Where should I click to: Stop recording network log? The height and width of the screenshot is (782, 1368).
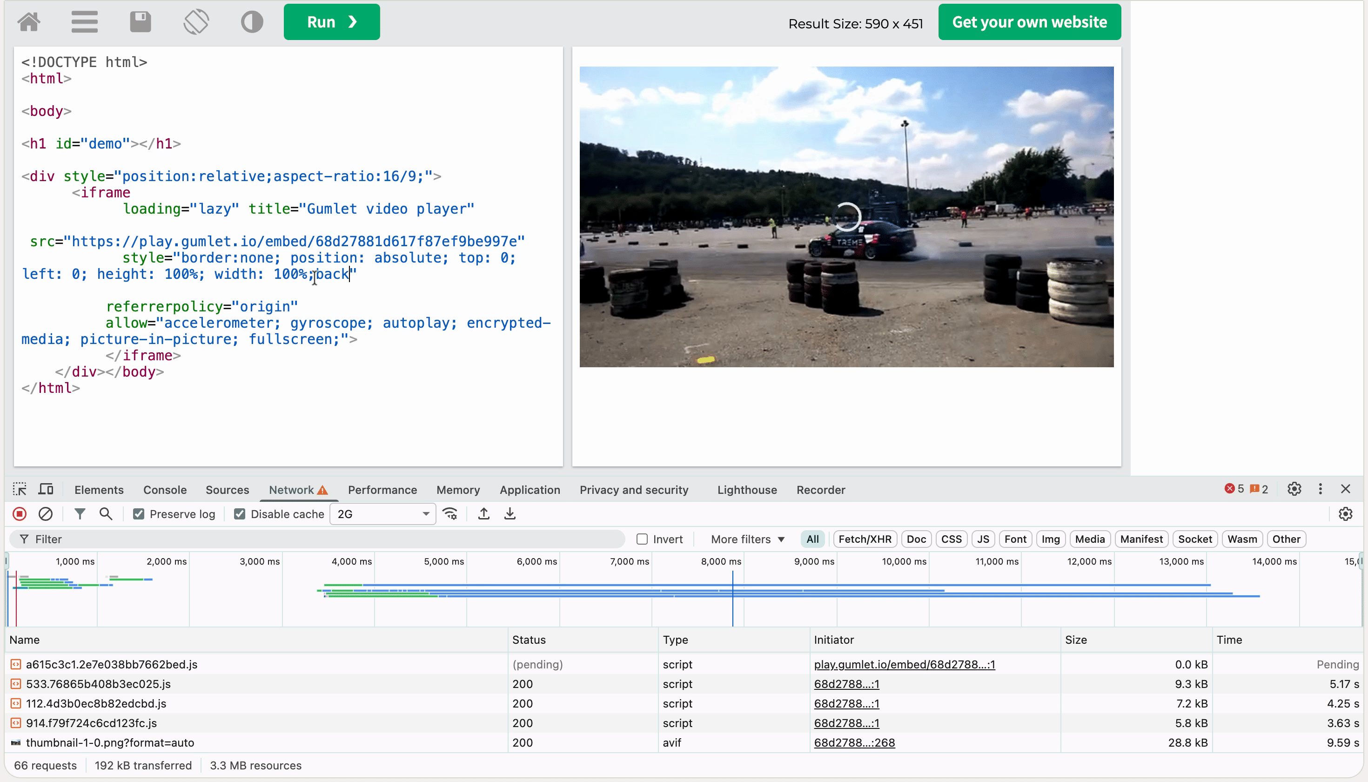20,514
